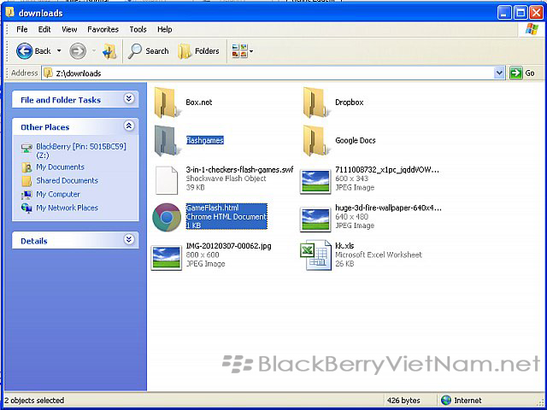547x410 pixels.
Task: Click the Shared Documents sidebar icon
Action: [26, 181]
